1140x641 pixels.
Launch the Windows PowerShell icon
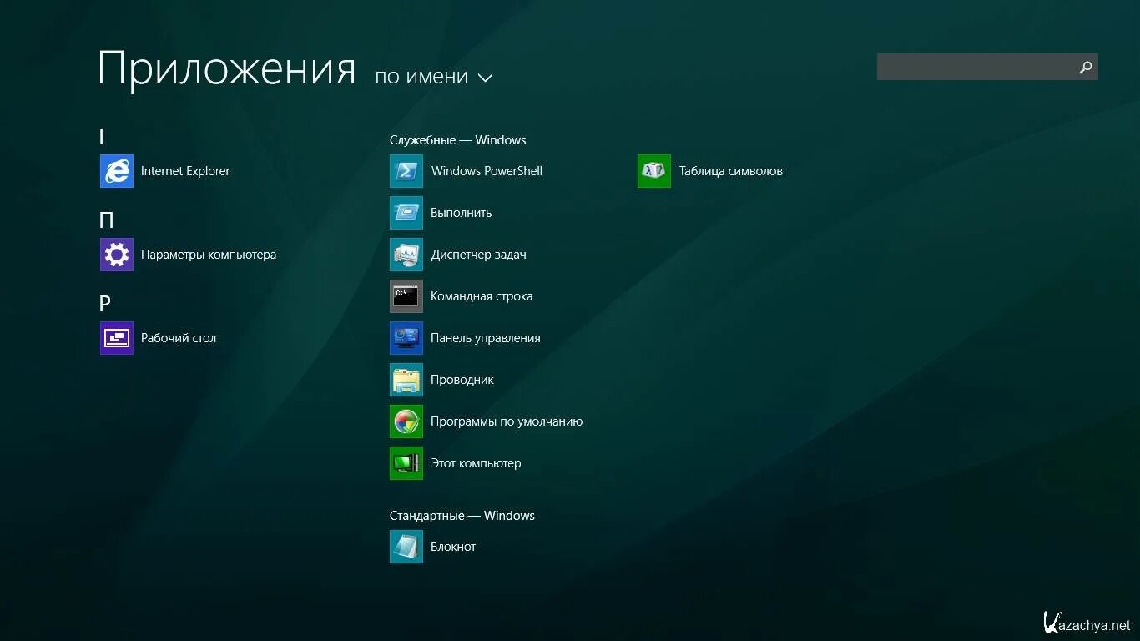coord(406,171)
